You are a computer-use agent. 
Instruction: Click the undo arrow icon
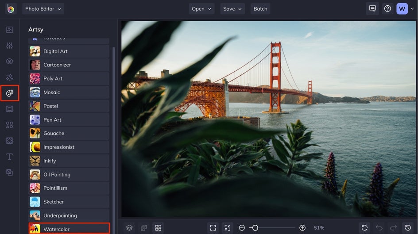pyautogui.click(x=379, y=228)
